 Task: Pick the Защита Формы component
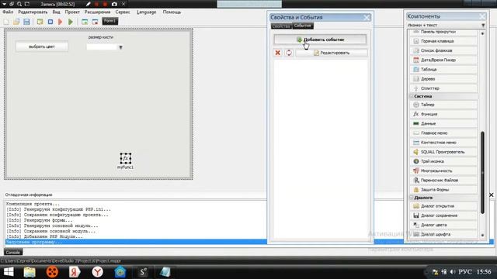coord(443,190)
